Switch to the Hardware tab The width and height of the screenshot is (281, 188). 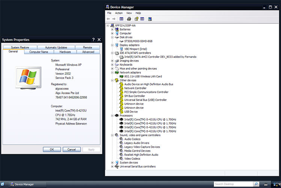[65, 52]
